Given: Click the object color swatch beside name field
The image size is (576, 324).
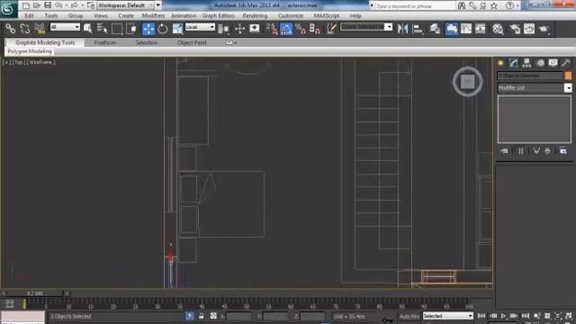Looking at the screenshot, I should point(568,76).
